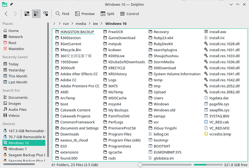Click the Places panel vertical scrollbar
Viewport: 249px width, 168px height.
(x=48, y=90)
